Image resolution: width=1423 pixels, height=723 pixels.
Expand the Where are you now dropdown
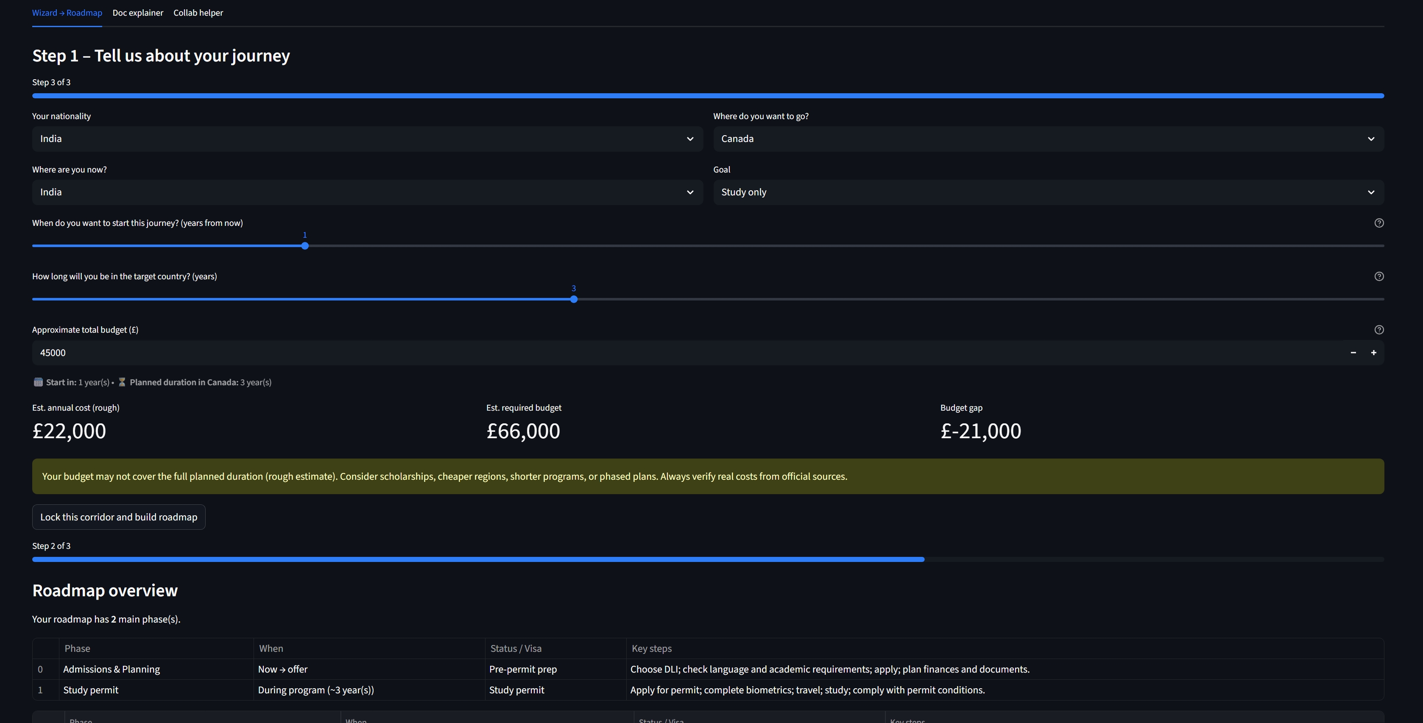point(367,192)
